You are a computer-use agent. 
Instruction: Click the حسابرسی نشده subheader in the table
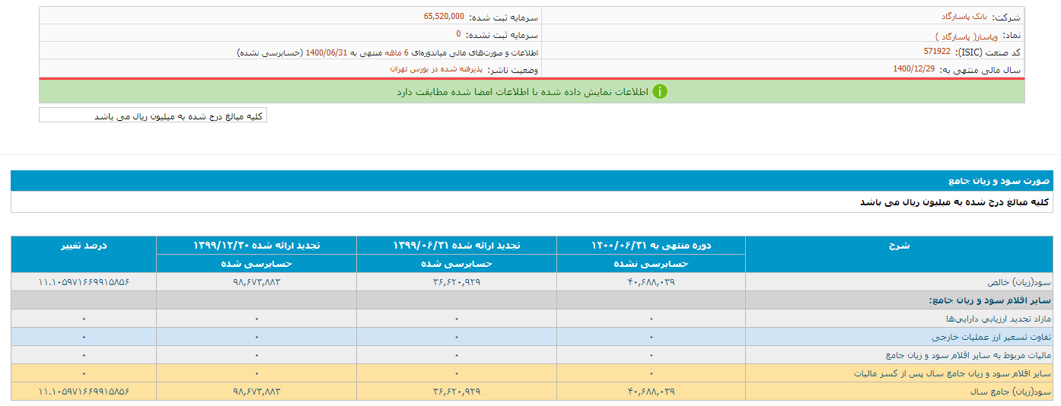coord(651,264)
